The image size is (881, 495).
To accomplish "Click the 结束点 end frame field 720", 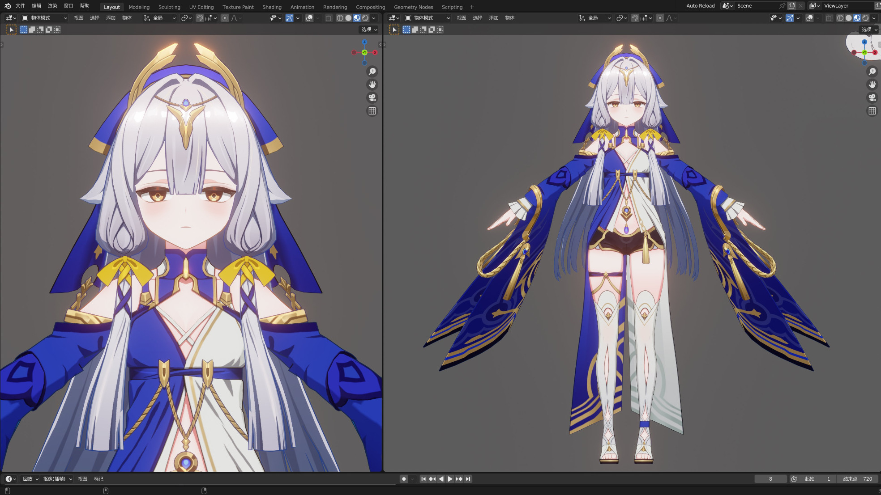I will (857, 479).
